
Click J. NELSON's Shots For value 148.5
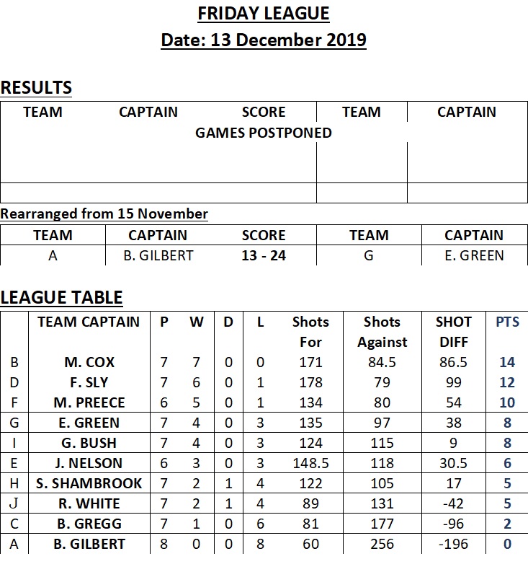point(310,463)
